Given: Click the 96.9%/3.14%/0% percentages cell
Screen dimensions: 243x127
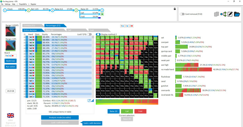Looking at the screenshot, I should coord(59,42).
